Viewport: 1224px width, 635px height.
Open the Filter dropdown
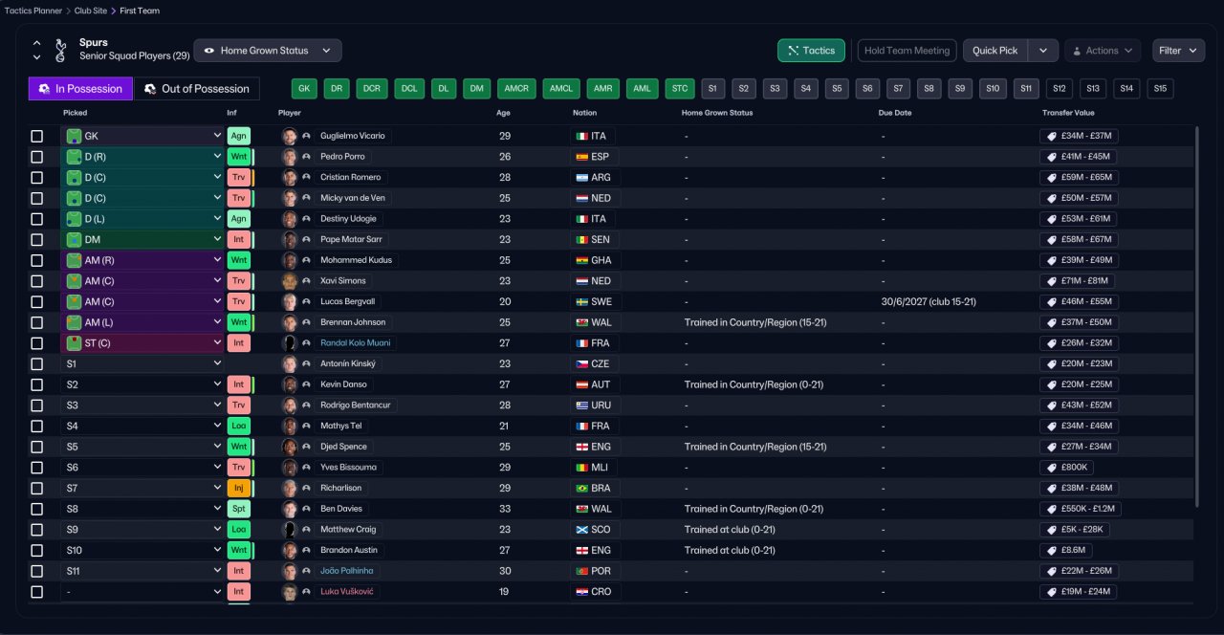pyautogui.click(x=1179, y=51)
